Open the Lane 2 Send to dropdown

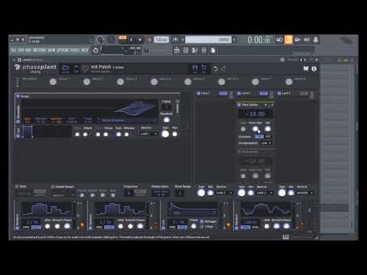pyautogui.click(x=265, y=192)
